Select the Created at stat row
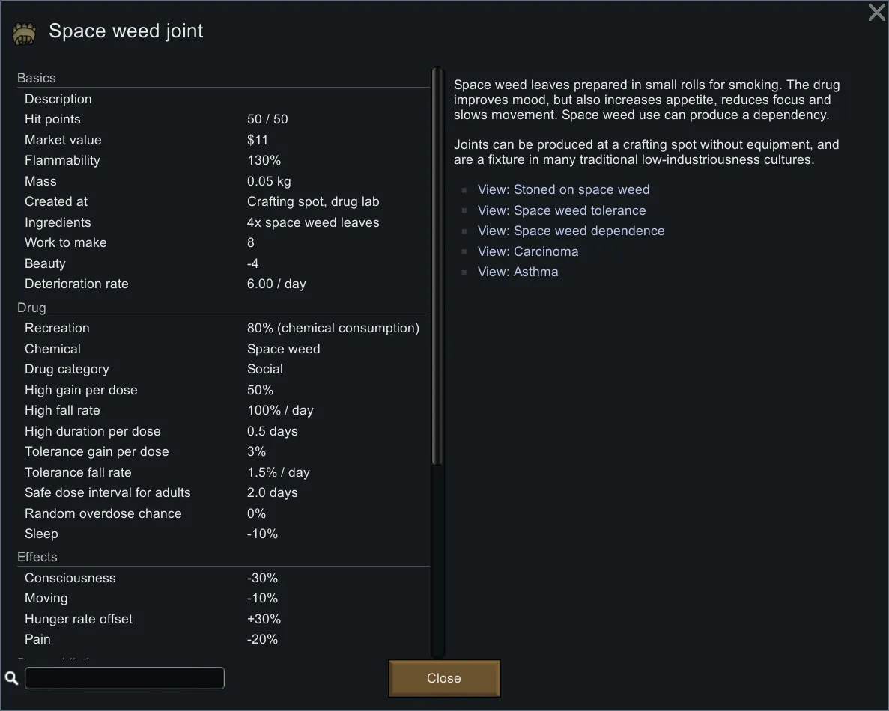 223,201
